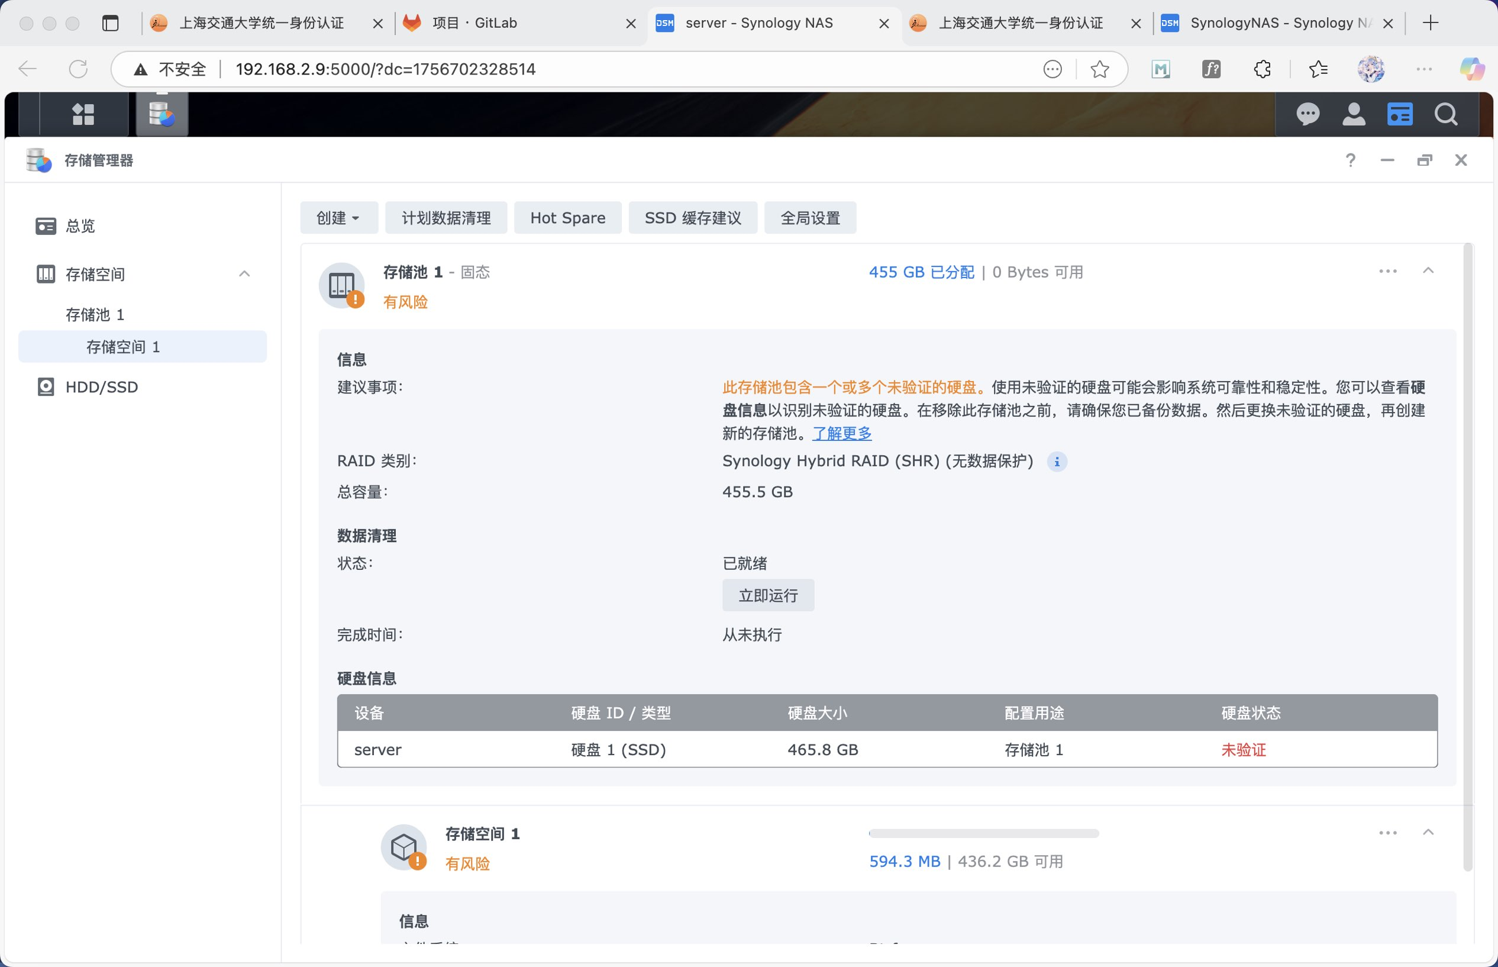
Task: Open 全局设置 global settings
Action: coord(810,218)
